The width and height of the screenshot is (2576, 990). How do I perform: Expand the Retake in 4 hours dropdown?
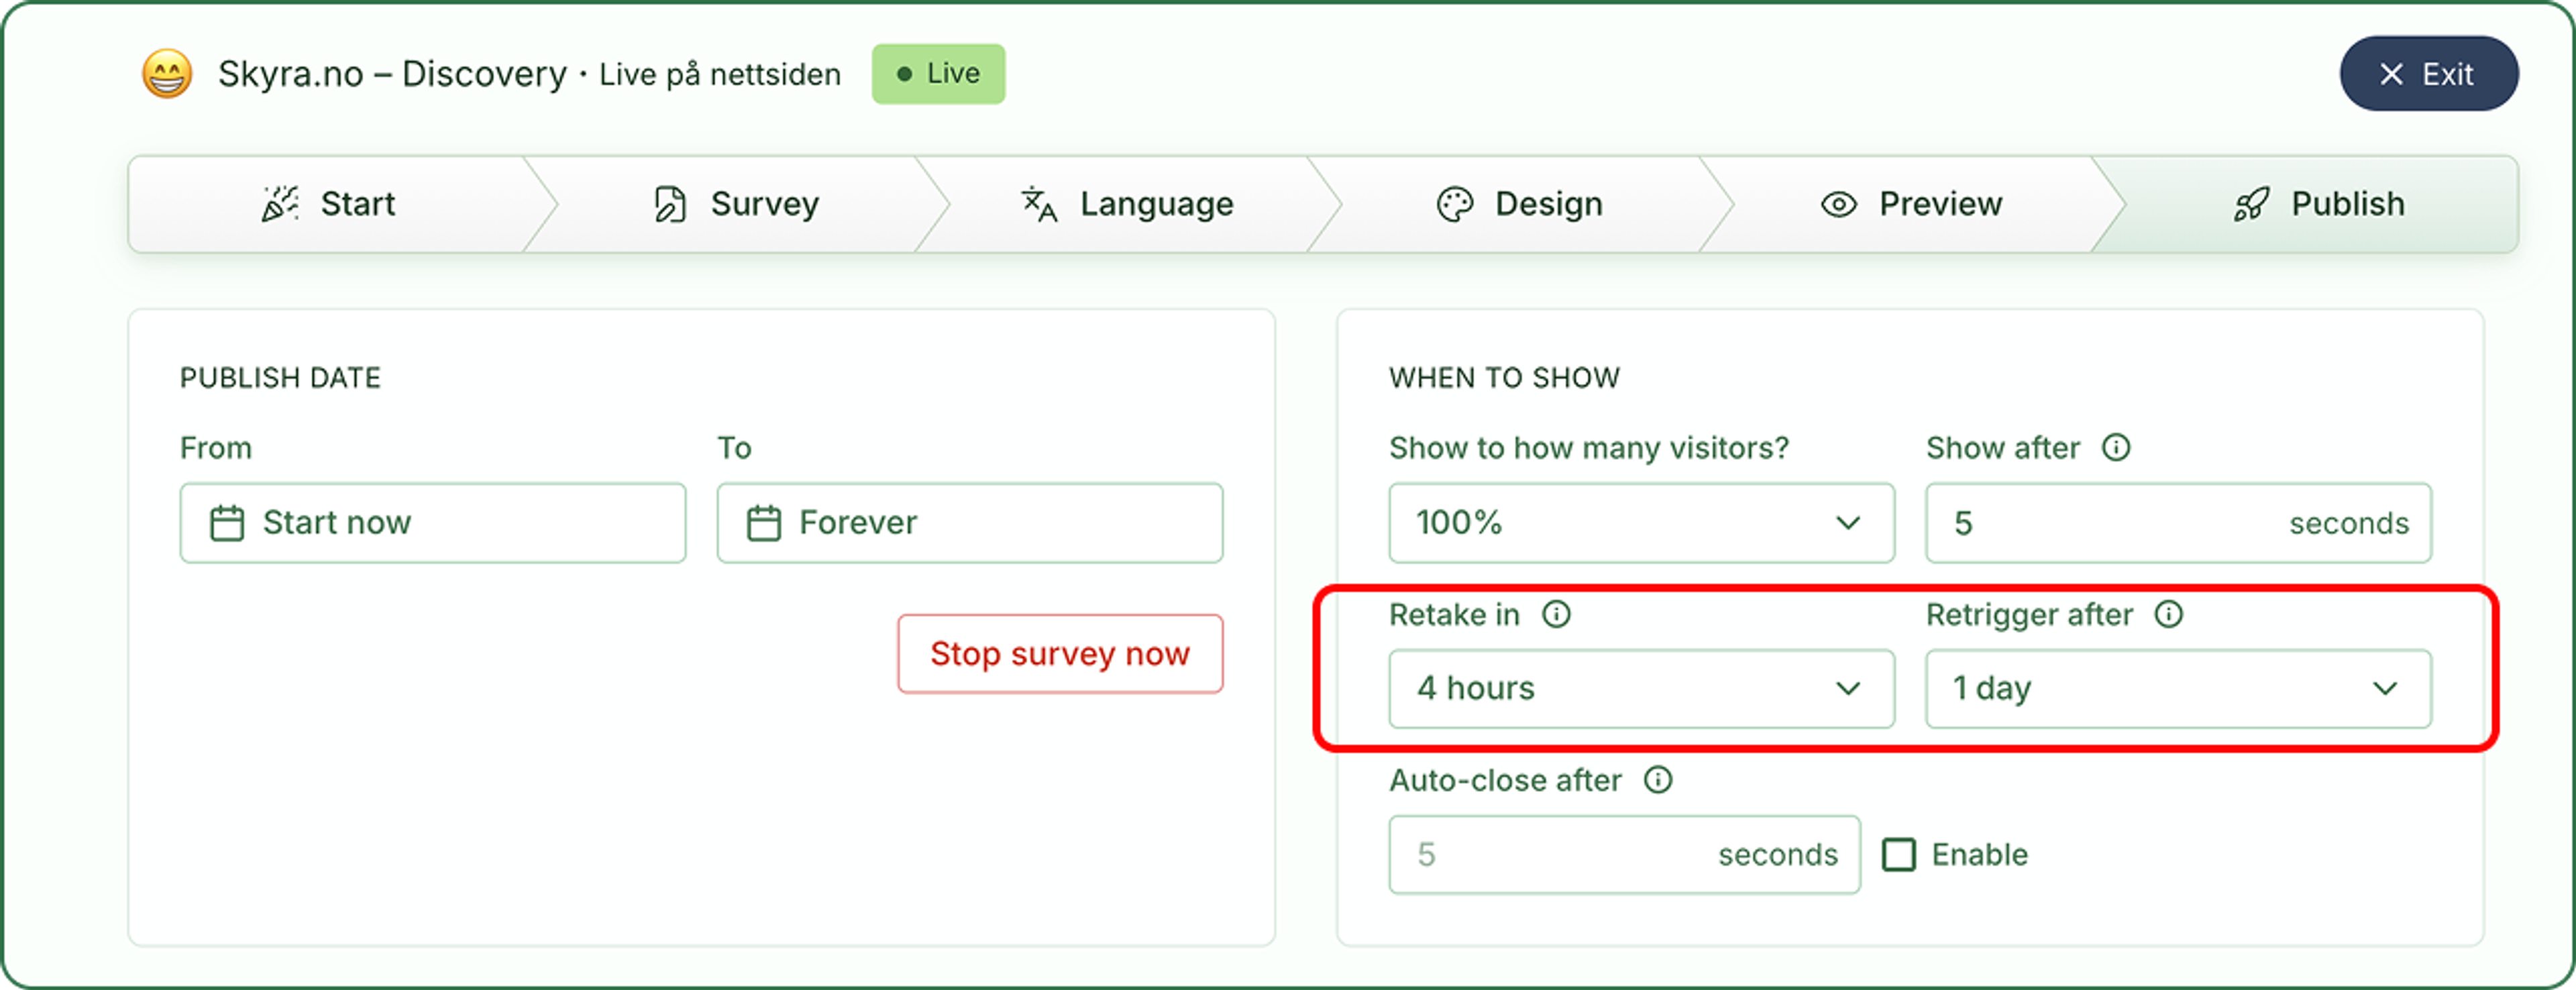pos(1641,688)
